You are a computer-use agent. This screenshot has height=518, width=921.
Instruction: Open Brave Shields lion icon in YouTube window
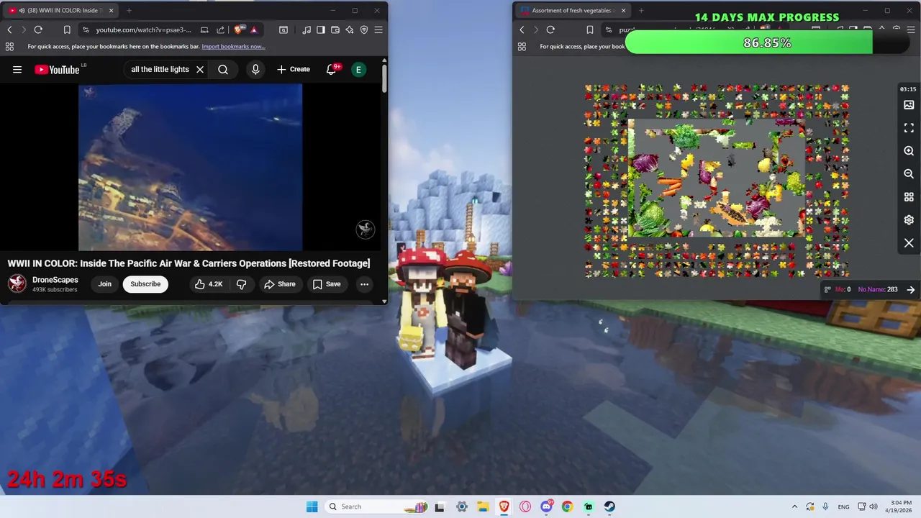pos(239,29)
